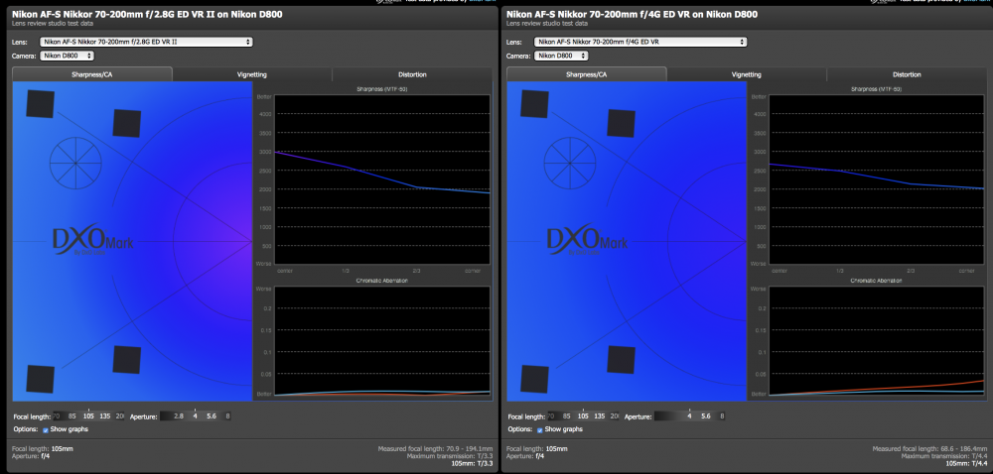Image resolution: width=993 pixels, height=474 pixels.
Task: Click title 'Nikon AF-S Nikkor 70-200mm f/2.8G ED VR II on Nikon D800'
Action: [x=148, y=15]
